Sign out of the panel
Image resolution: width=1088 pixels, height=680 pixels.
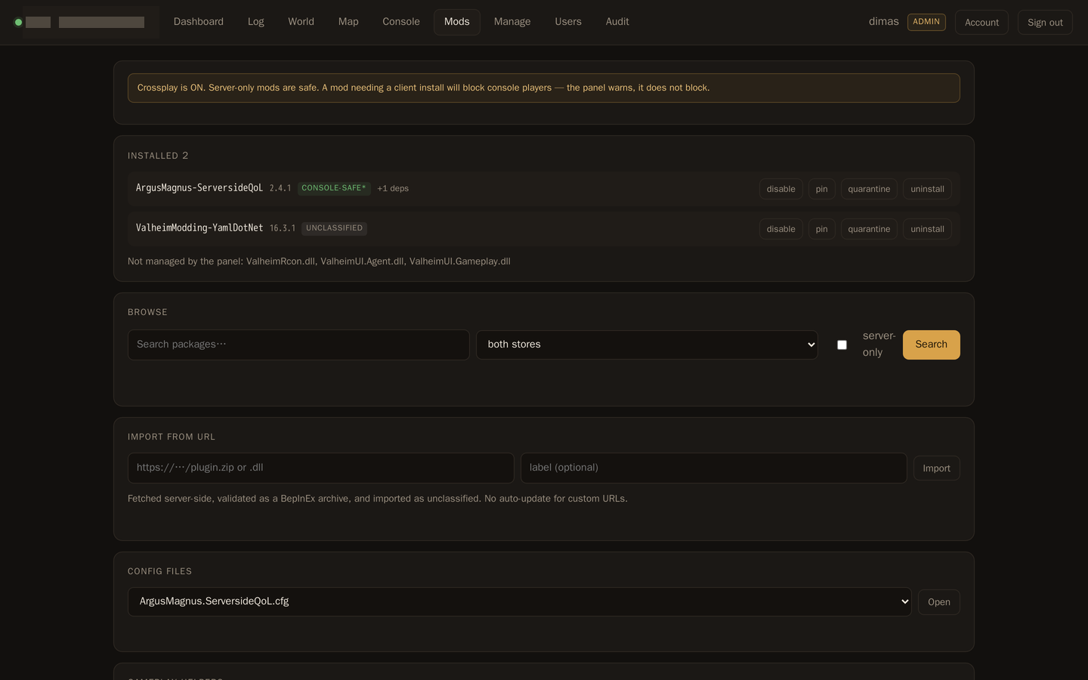pos(1045,23)
